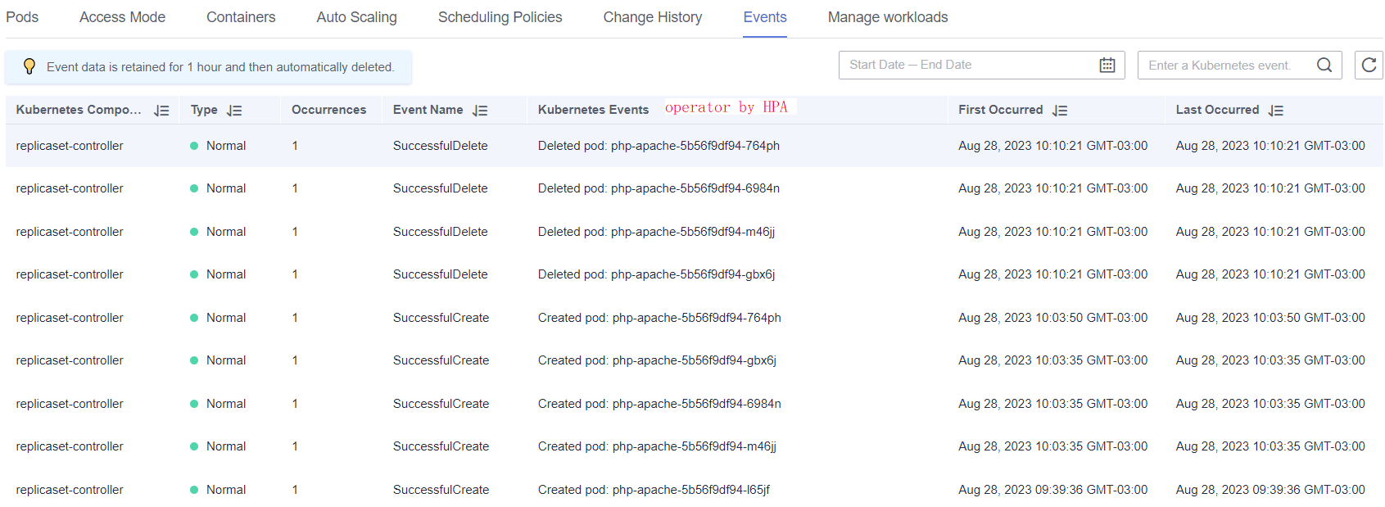This screenshot has height=507, width=1385.
Task: Sort by Last Occurred column icon
Action: point(1275,111)
